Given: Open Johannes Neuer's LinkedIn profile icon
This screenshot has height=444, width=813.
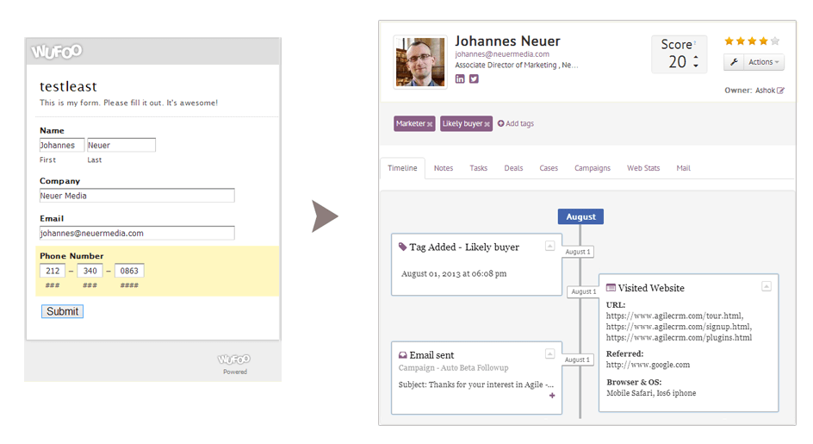Looking at the screenshot, I should 460,79.
